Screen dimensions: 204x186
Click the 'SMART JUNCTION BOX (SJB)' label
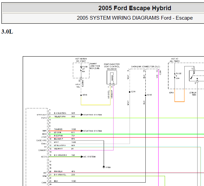(x=95, y=66)
